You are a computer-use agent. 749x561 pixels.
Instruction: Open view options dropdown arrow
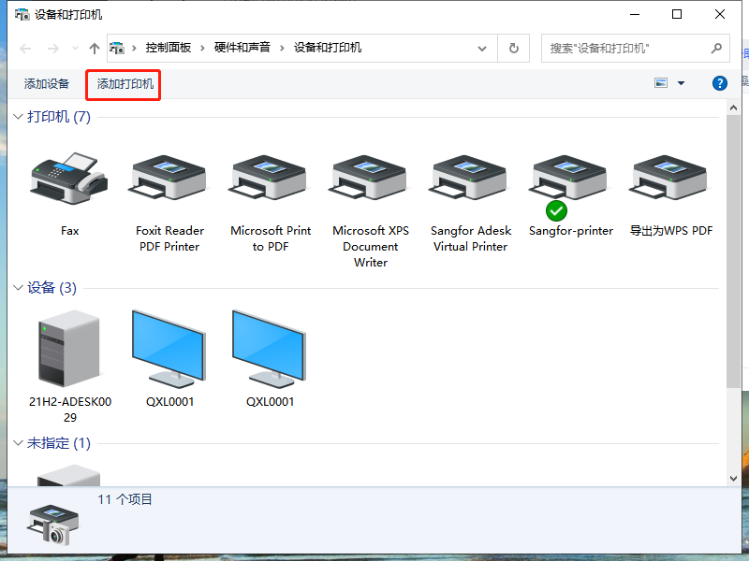682,83
